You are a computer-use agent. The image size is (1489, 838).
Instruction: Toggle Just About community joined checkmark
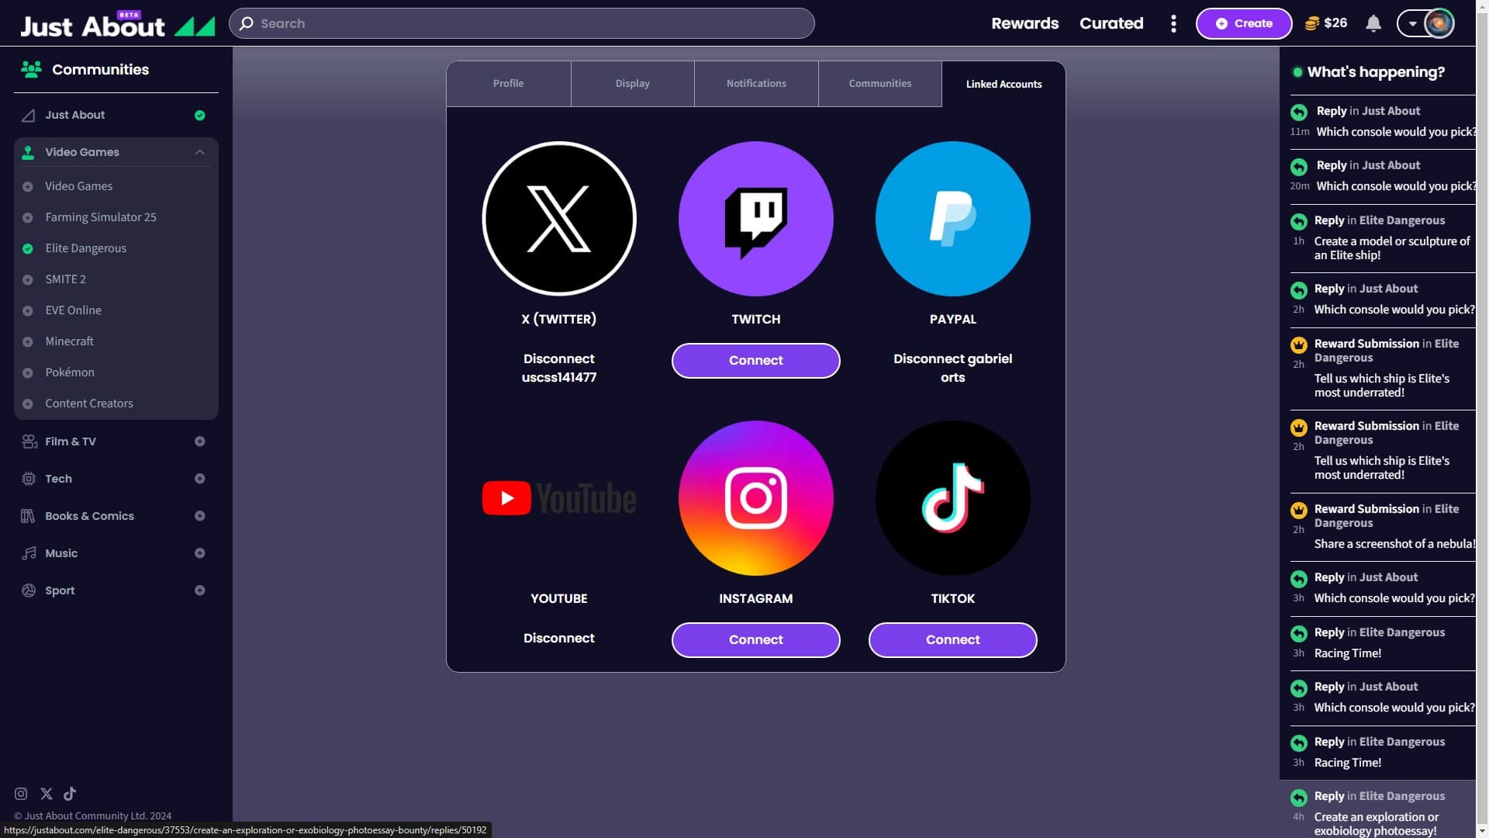tap(199, 116)
